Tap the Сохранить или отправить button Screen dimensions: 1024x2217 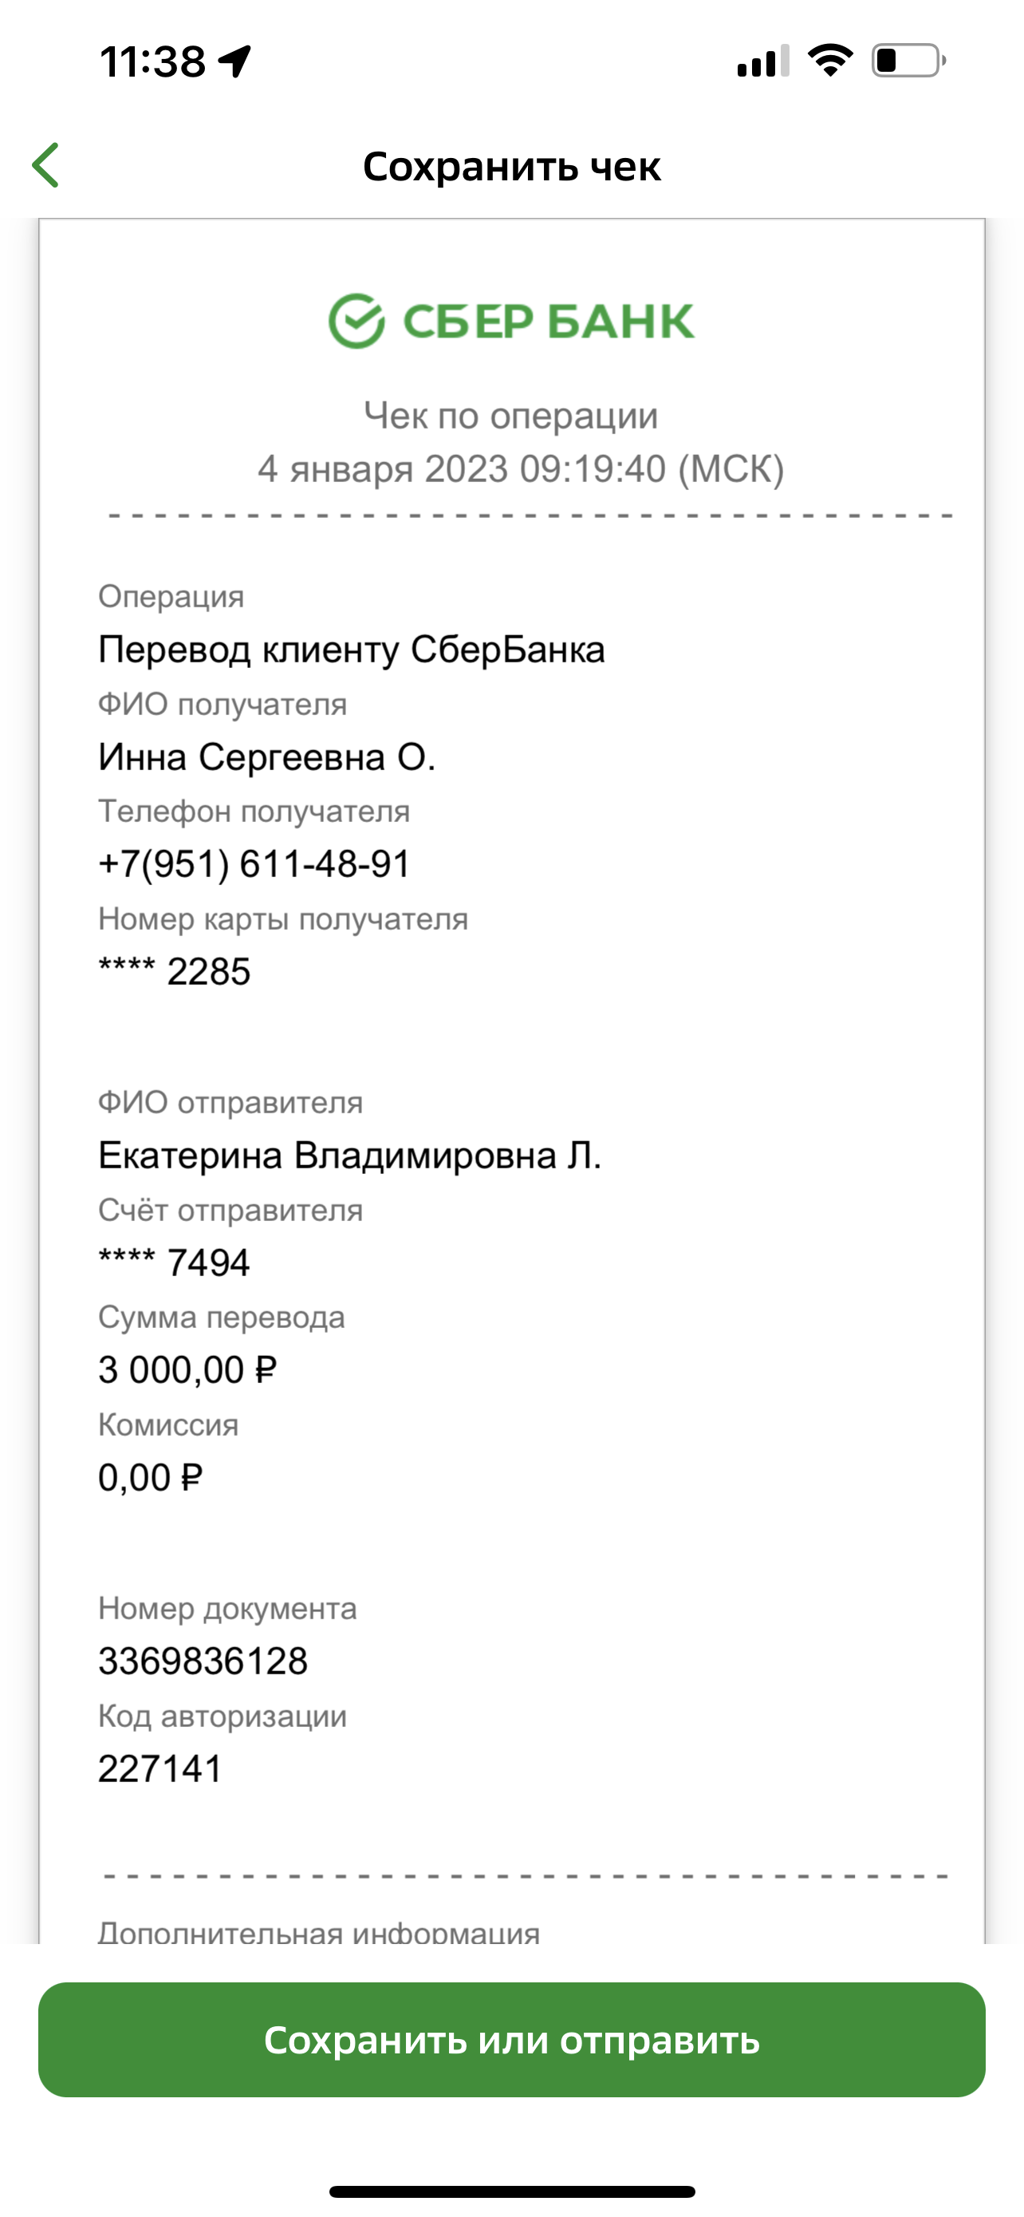coord(511,2039)
